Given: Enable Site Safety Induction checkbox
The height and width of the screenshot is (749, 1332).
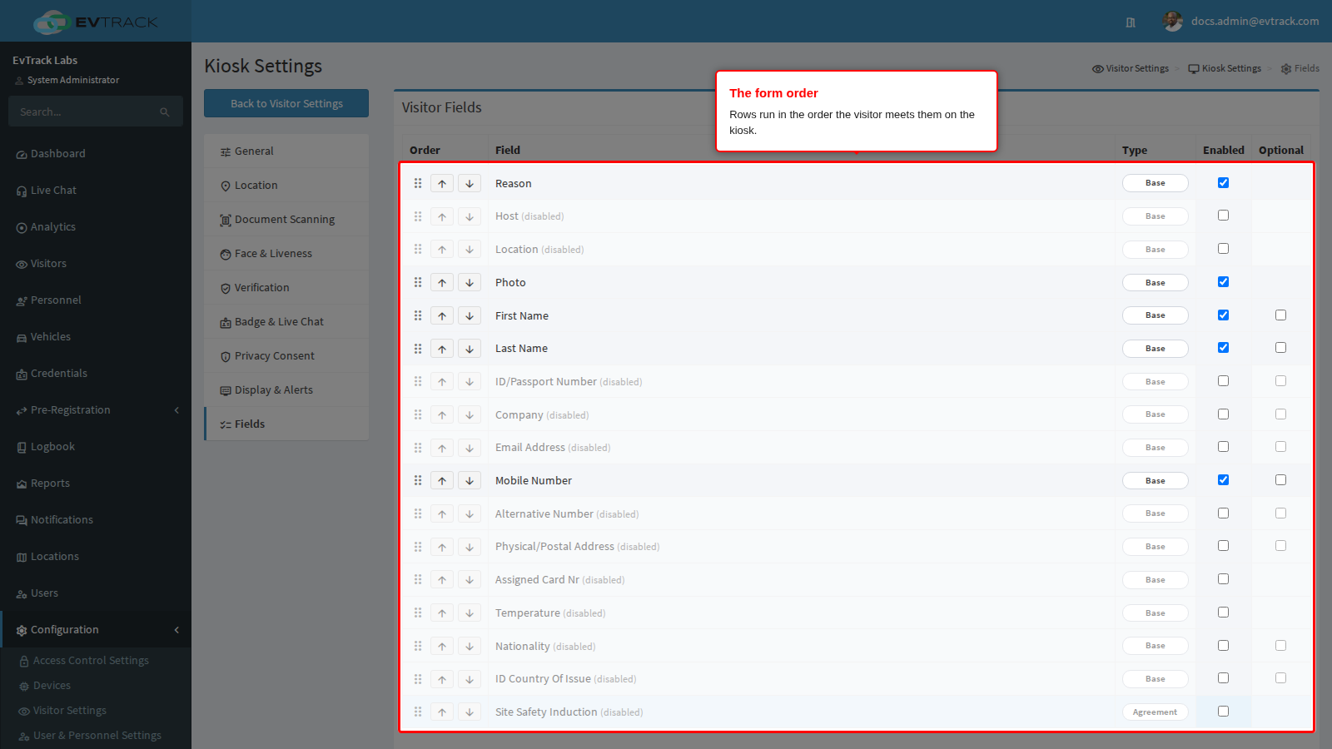Looking at the screenshot, I should point(1223,711).
